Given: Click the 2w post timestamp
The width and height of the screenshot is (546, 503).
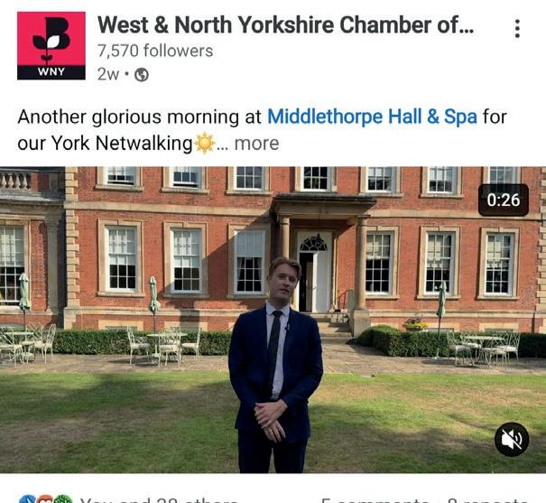Looking at the screenshot, I should 108,74.
